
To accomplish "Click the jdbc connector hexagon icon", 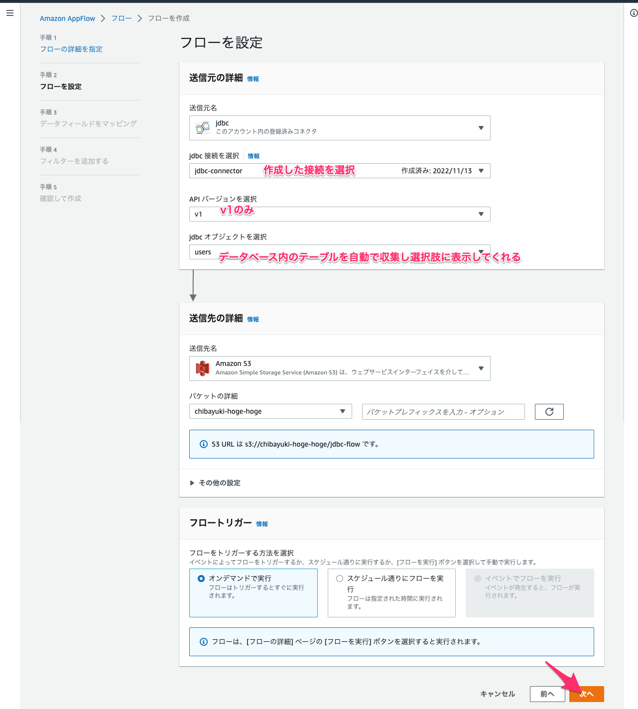I will click(x=202, y=128).
